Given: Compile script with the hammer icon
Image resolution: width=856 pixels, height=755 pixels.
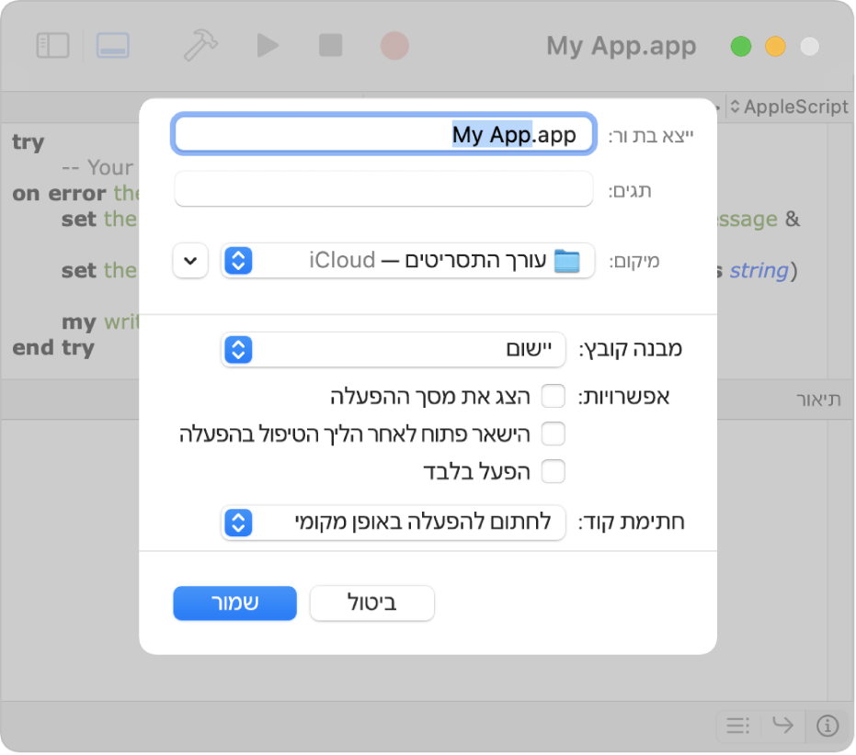Looking at the screenshot, I should coord(200,45).
